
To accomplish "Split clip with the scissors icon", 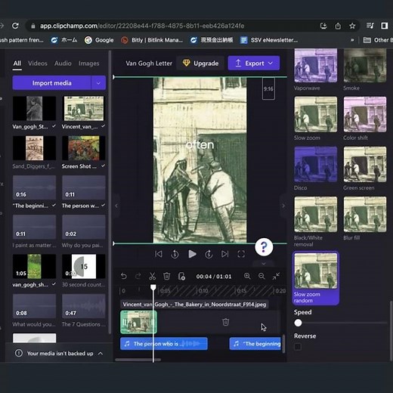I will click(x=152, y=277).
